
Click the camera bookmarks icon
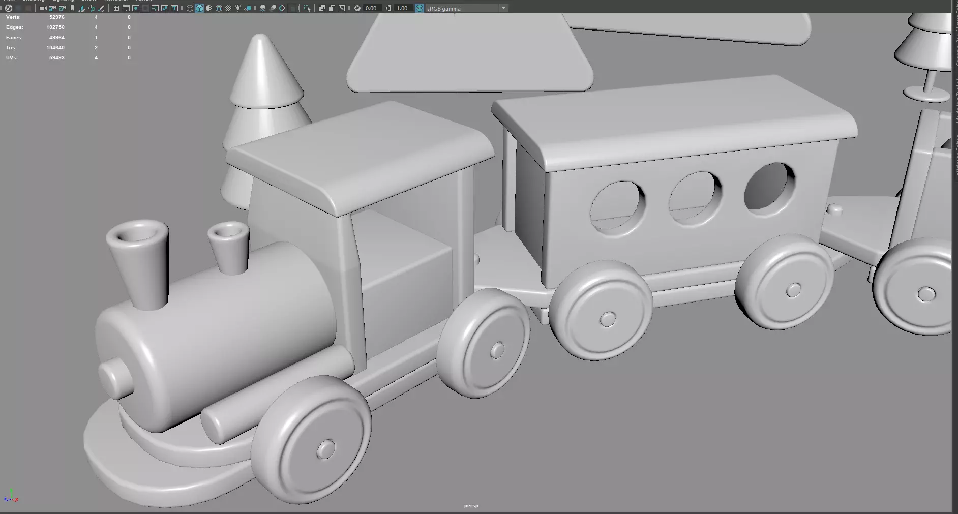click(72, 8)
